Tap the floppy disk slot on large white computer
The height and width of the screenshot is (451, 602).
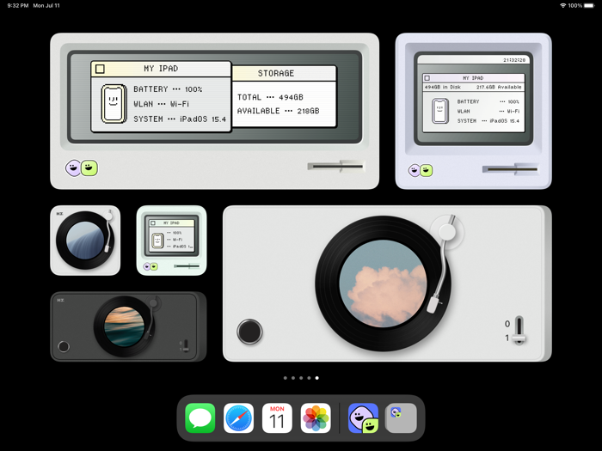pos(335,167)
